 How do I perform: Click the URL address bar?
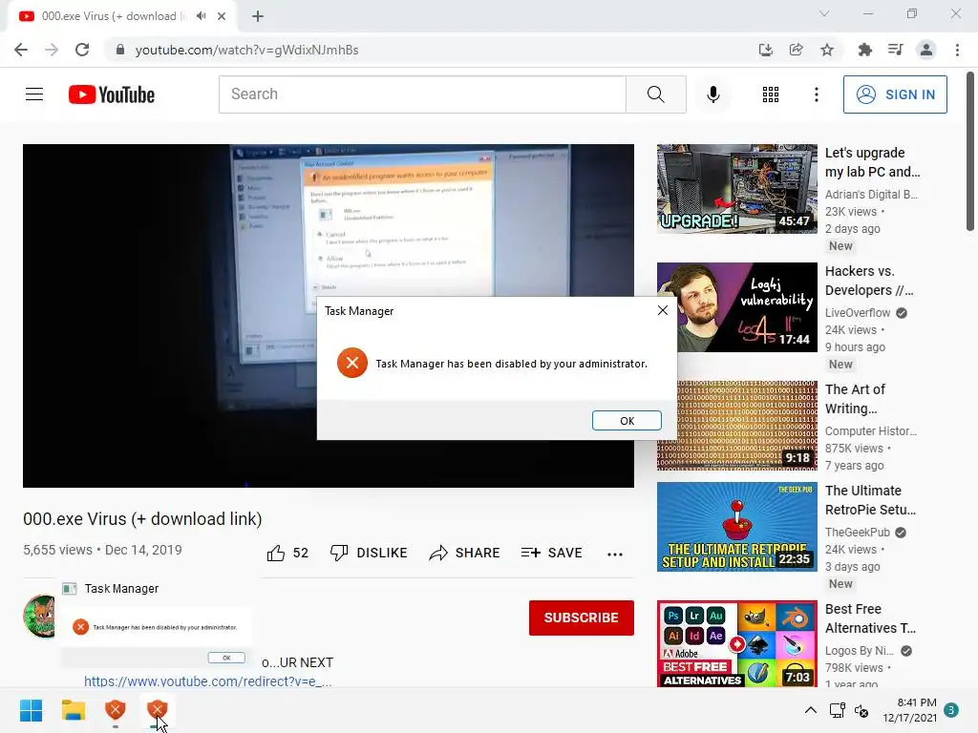click(x=431, y=50)
